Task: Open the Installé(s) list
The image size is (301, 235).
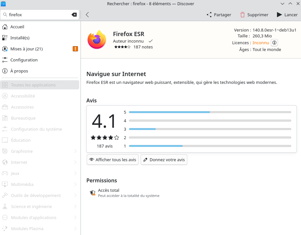Action: 20,38
